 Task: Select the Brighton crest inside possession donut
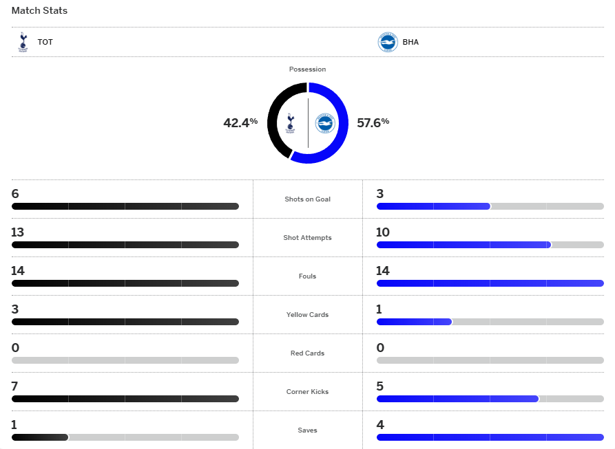pos(324,123)
